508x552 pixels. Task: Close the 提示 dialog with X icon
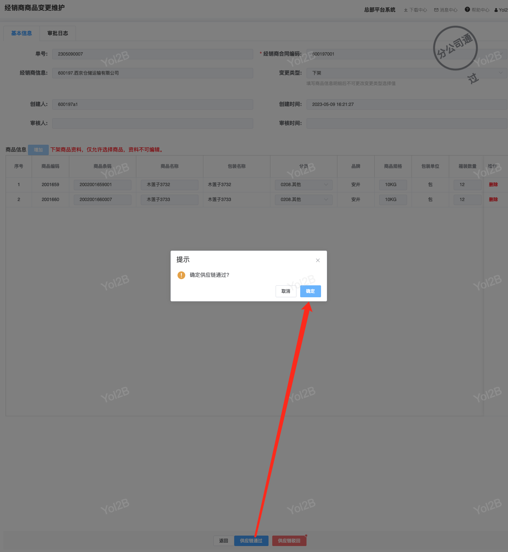click(318, 260)
